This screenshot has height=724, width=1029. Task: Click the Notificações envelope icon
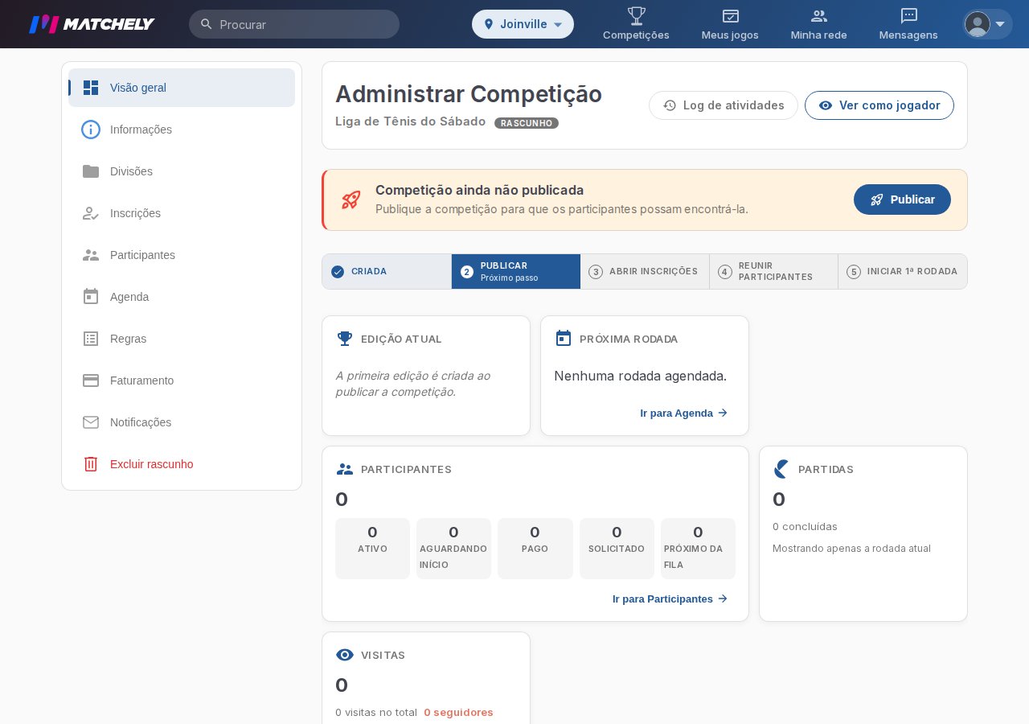[x=91, y=422]
